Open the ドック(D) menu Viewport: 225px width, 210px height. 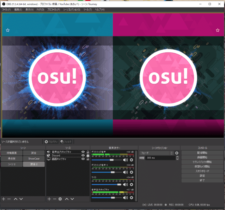(x=40, y=10)
